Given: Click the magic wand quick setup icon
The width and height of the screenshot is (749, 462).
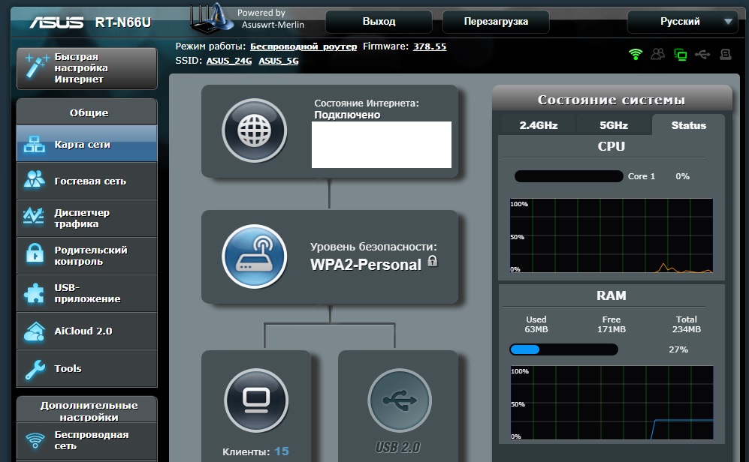Looking at the screenshot, I should tap(37, 66).
